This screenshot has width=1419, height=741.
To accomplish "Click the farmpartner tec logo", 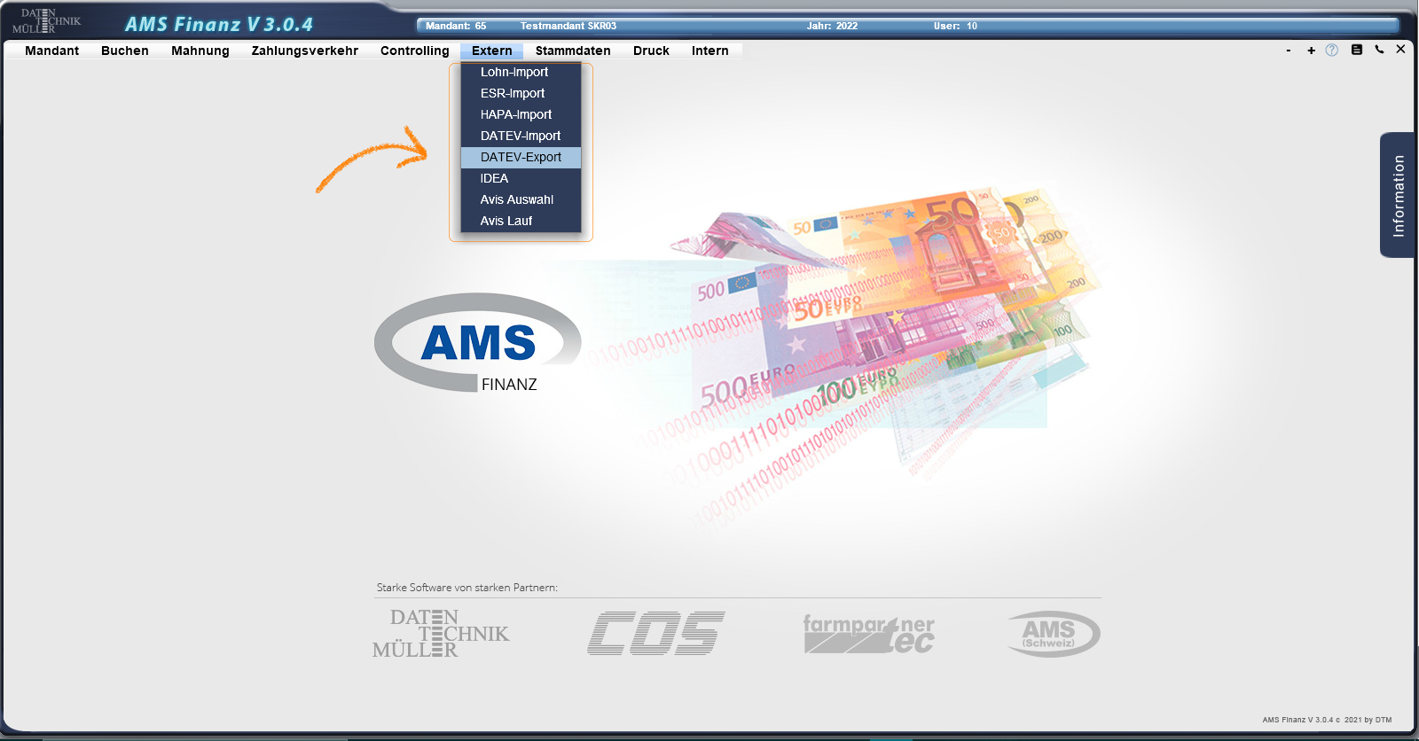I will (868, 634).
